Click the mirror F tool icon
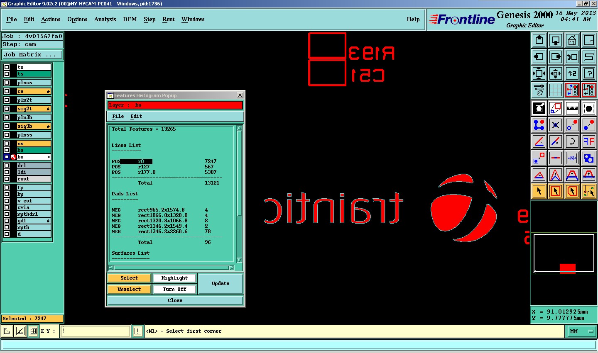The height and width of the screenshot is (353, 598). point(589,141)
